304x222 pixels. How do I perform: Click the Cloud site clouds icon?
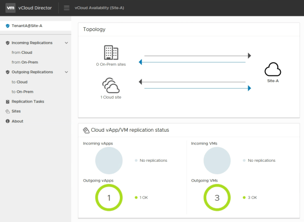tap(111, 86)
